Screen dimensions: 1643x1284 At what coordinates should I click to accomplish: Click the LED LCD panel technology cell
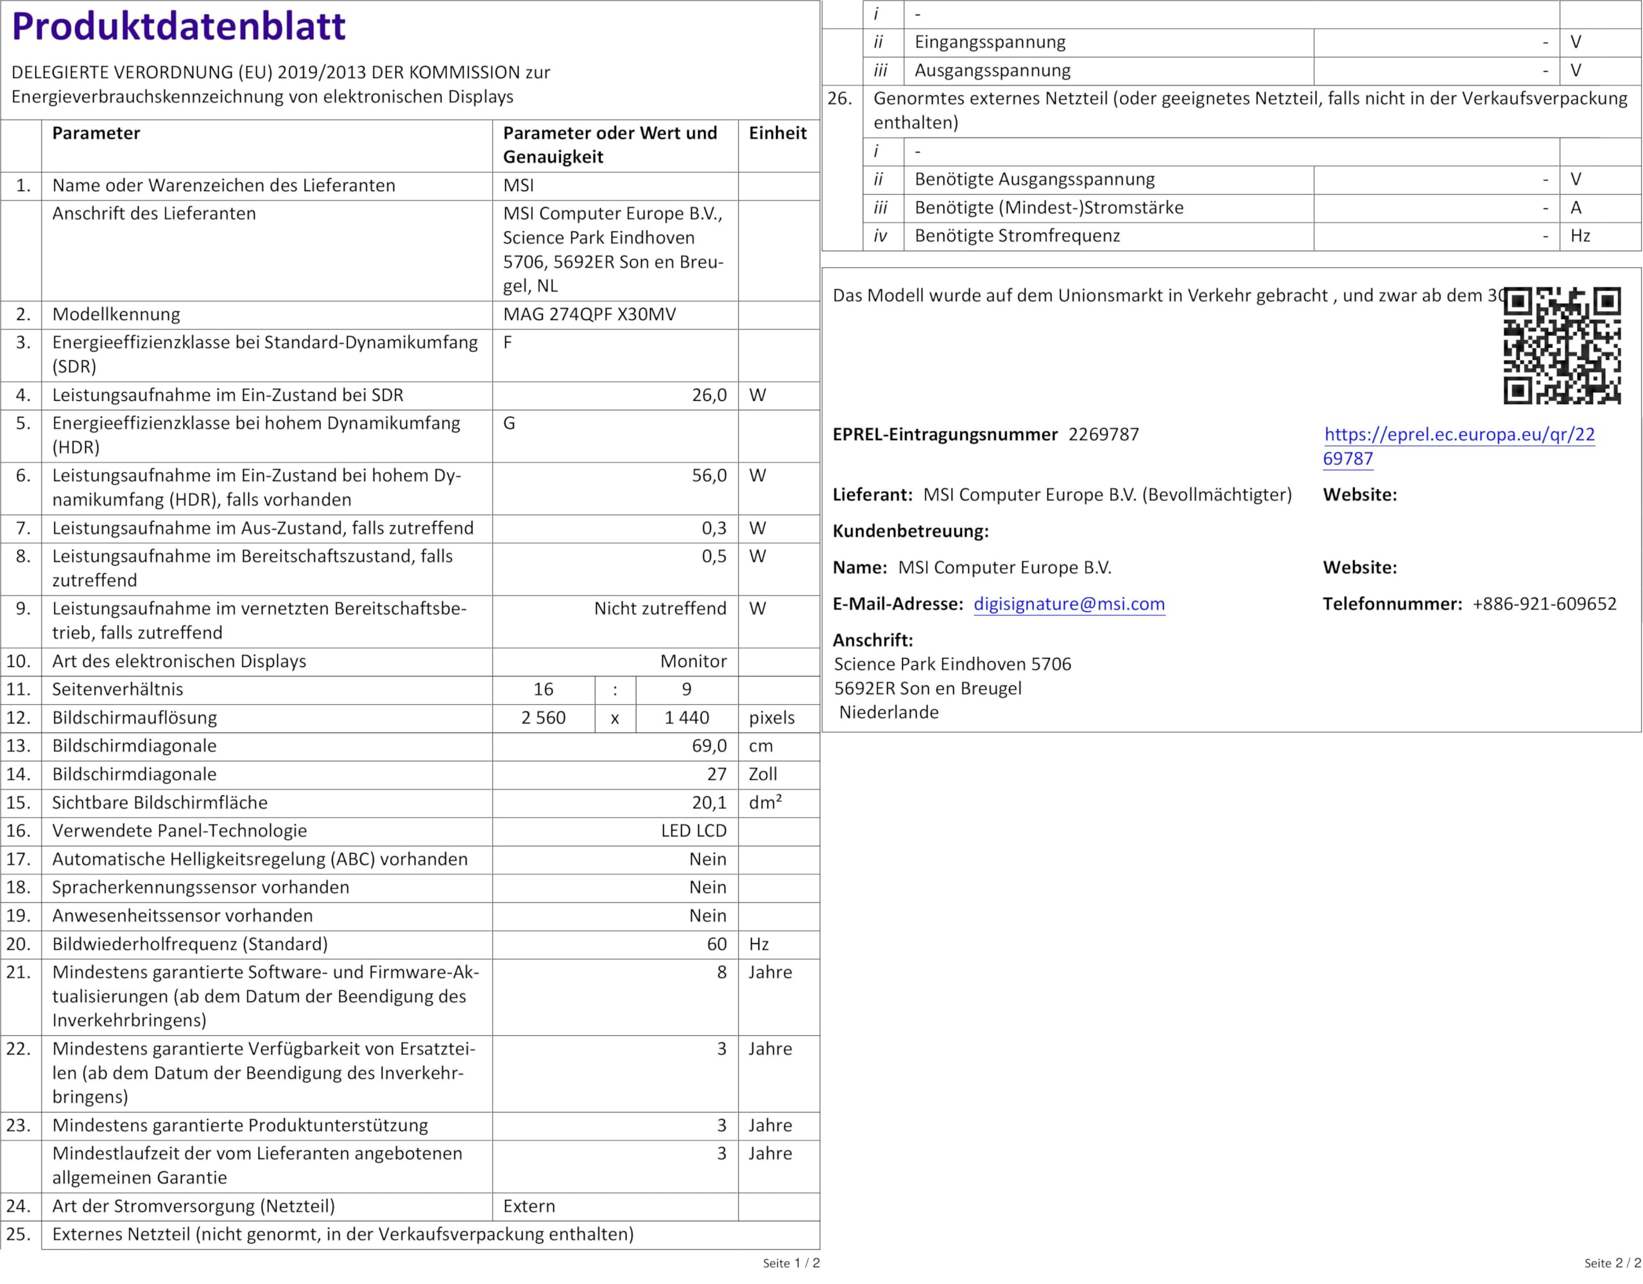693,831
